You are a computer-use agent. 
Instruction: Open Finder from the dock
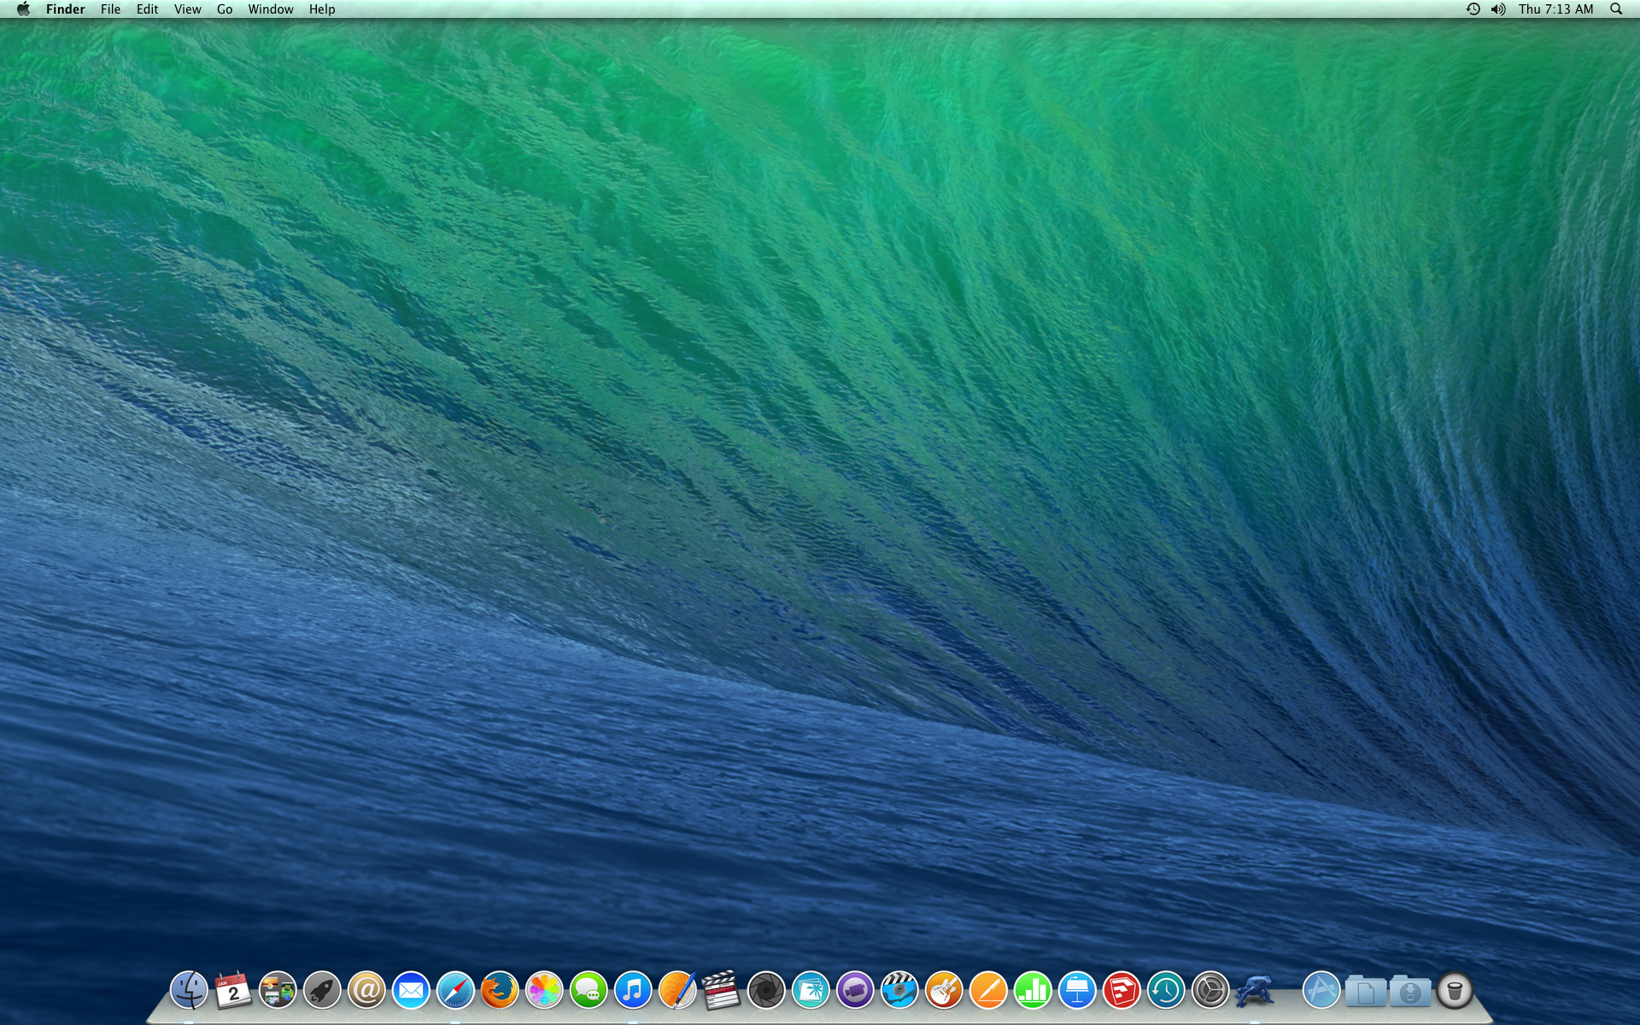tap(189, 991)
